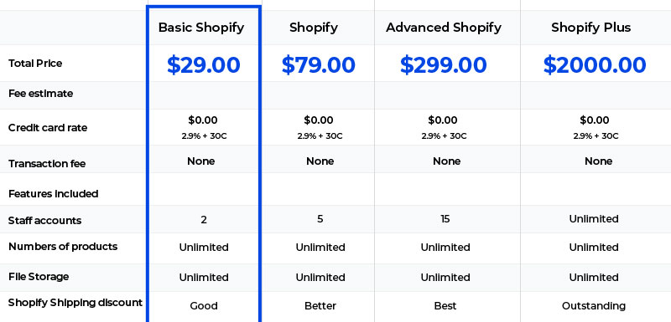Click the $79.00 total price
The height and width of the screenshot is (322, 671).
click(x=319, y=65)
